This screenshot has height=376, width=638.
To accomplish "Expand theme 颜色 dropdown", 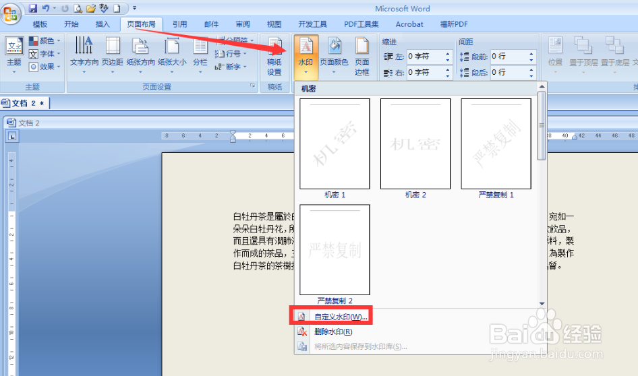I will pyautogui.click(x=45, y=40).
